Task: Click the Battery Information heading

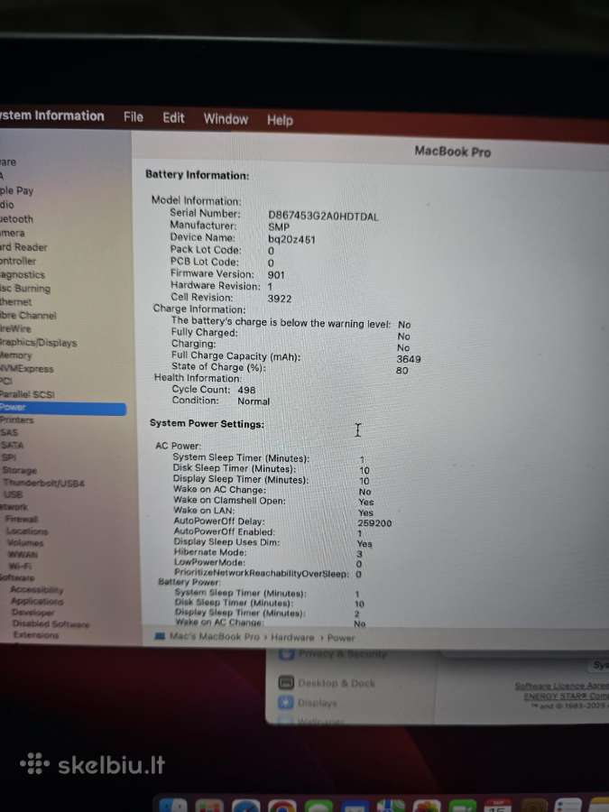Action: 198,175
